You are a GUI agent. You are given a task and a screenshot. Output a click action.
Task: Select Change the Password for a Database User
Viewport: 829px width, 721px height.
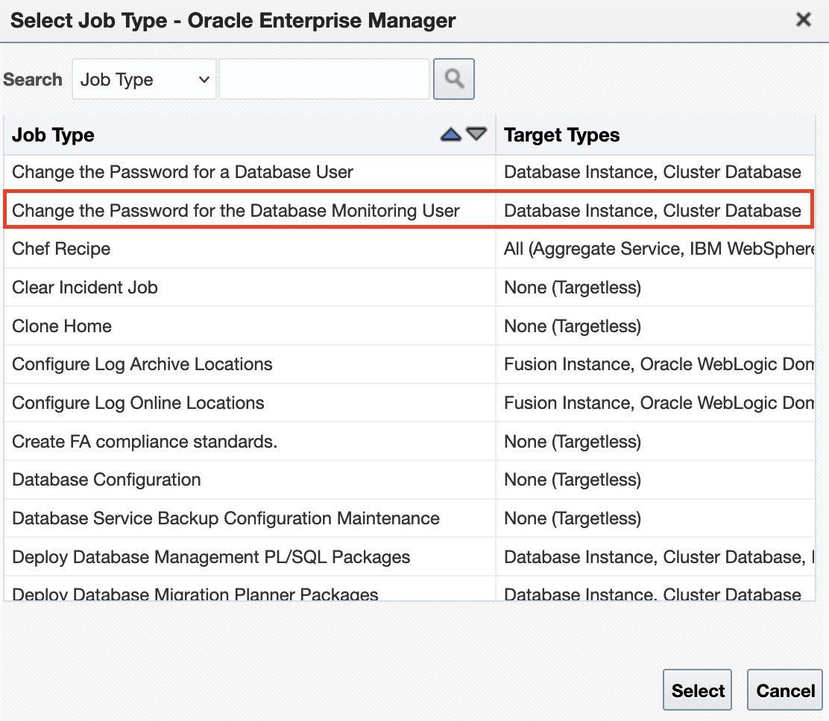click(x=183, y=172)
